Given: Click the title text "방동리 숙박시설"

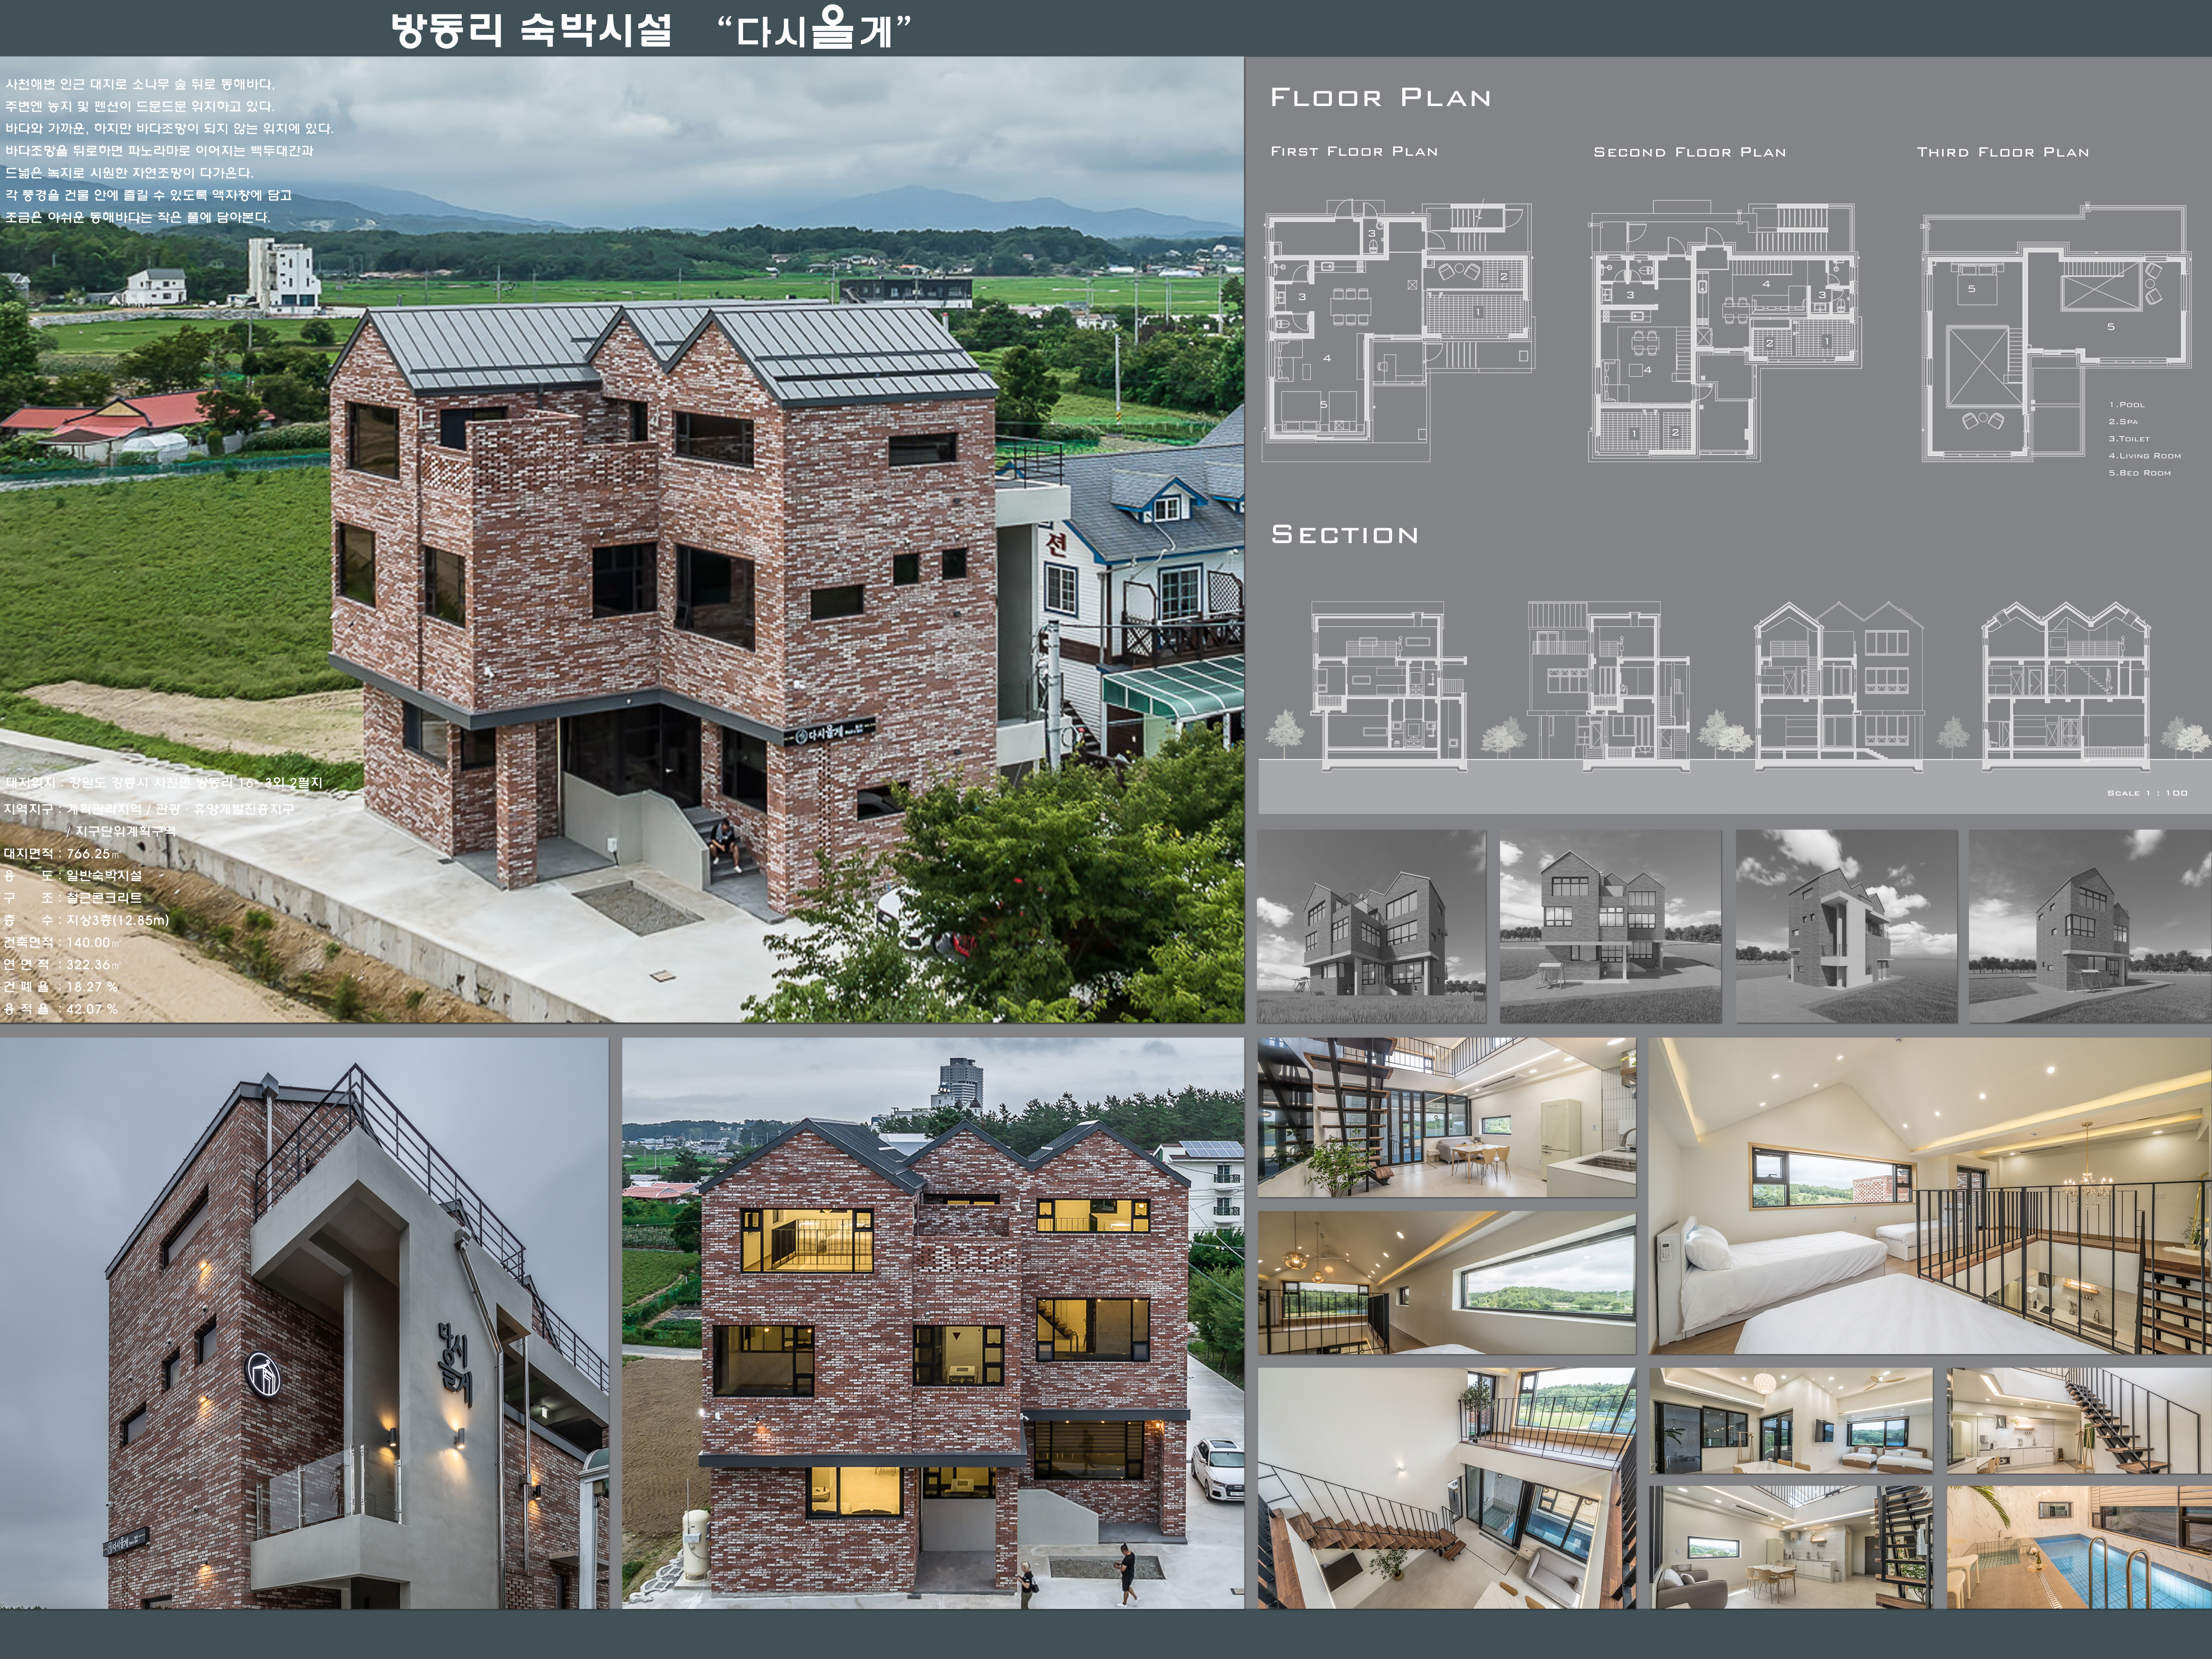Looking at the screenshot, I should (x=531, y=30).
